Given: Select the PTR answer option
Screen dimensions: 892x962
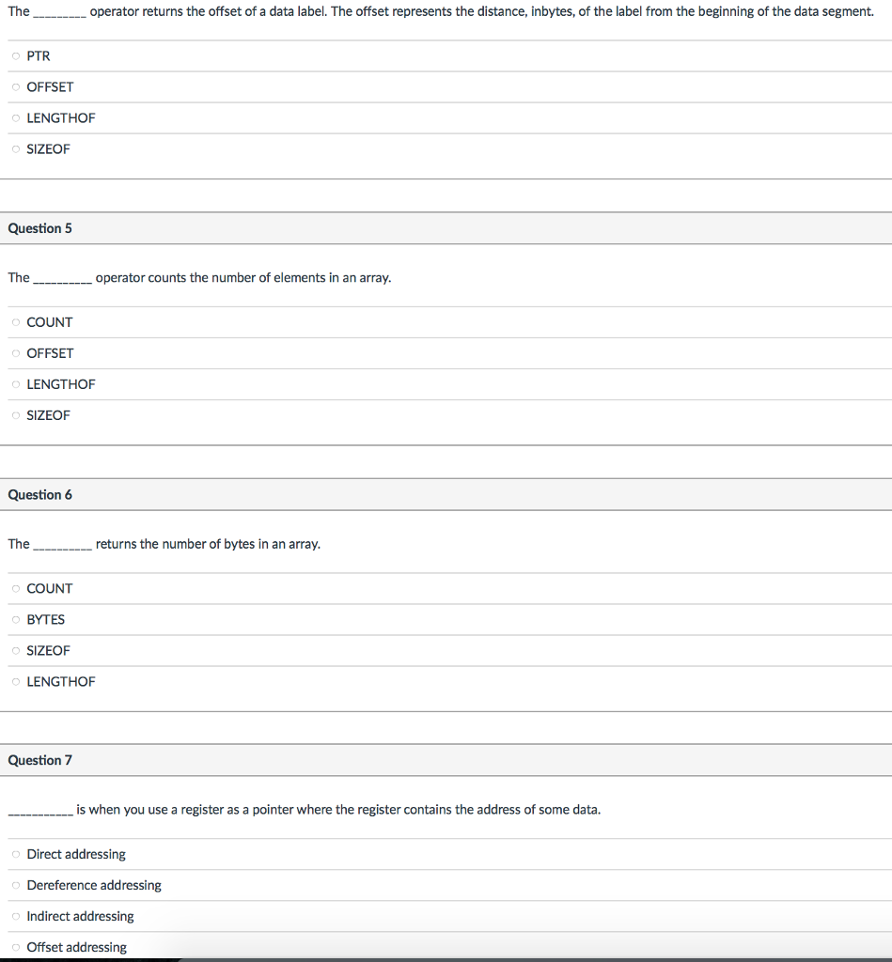Looking at the screenshot, I should (16, 55).
